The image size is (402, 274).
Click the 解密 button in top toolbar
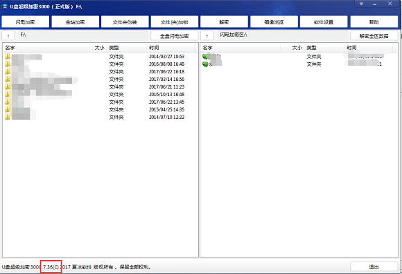[224, 22]
